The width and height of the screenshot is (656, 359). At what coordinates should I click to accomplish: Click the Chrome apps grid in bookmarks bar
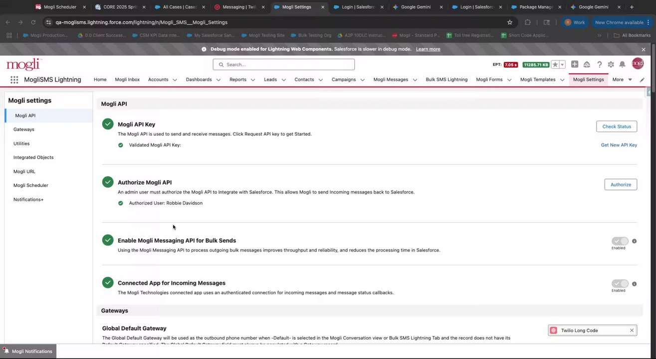[9, 35]
